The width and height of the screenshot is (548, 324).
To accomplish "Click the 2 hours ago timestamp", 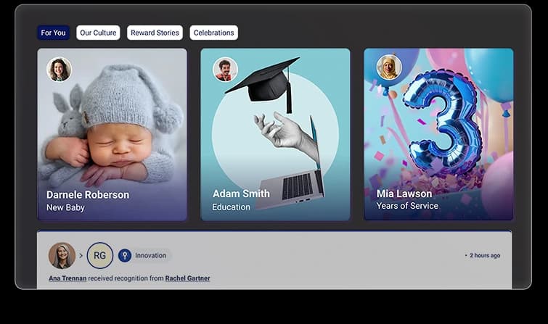I will coord(484,255).
